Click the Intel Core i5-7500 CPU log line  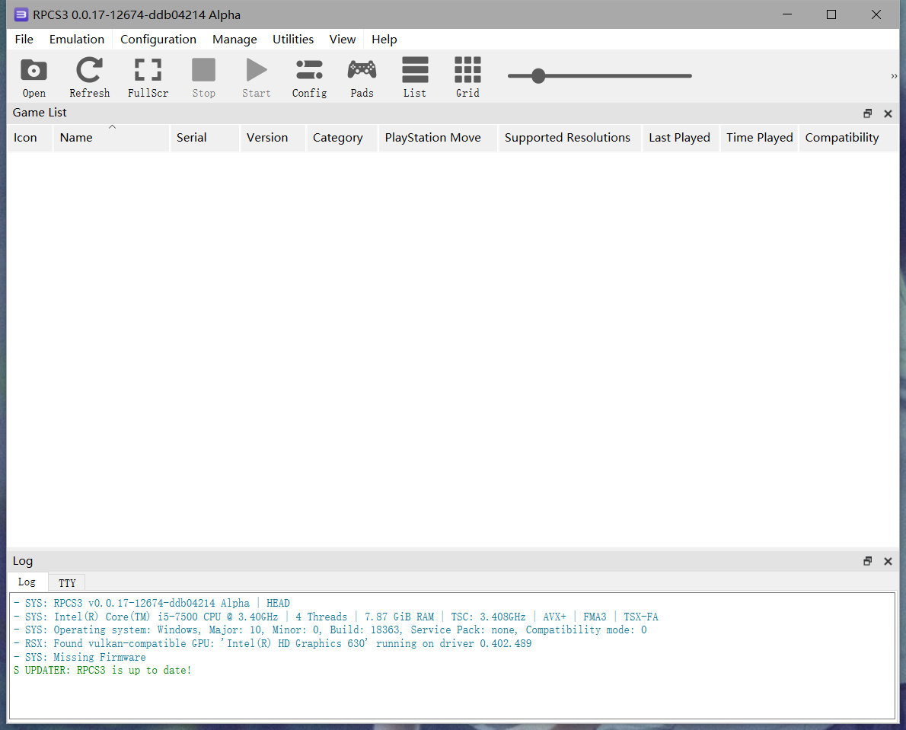[336, 617]
